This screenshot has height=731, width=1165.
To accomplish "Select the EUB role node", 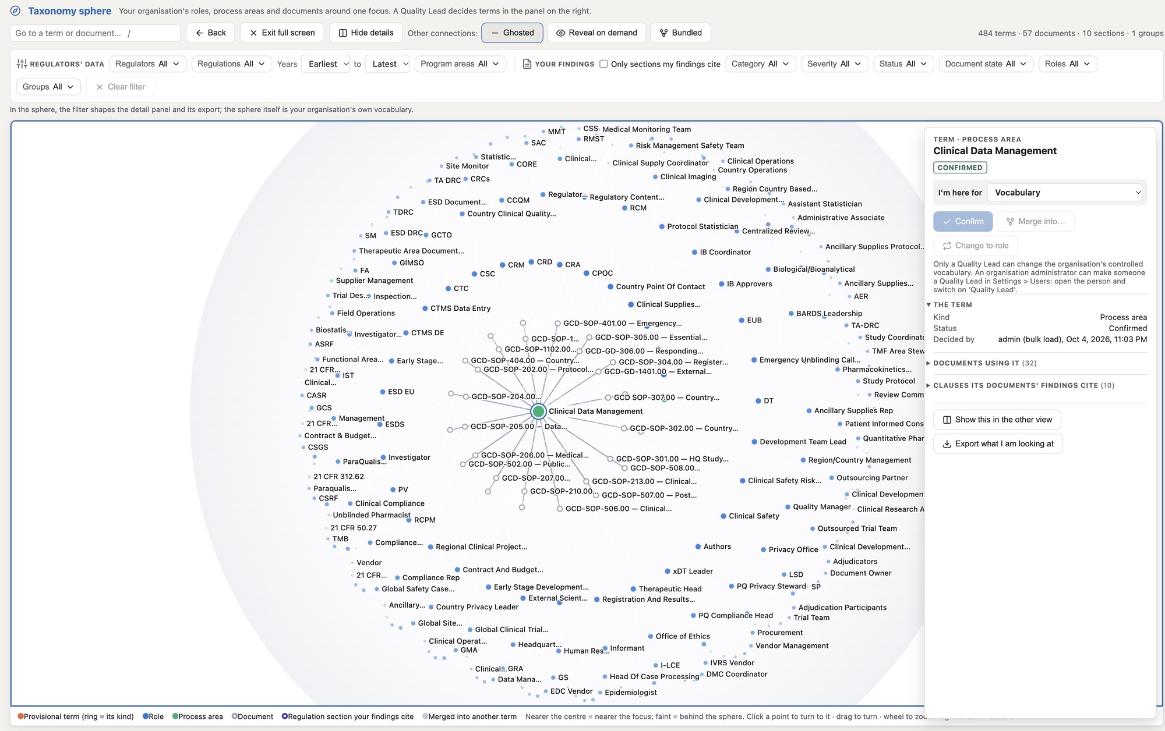I will click(742, 320).
